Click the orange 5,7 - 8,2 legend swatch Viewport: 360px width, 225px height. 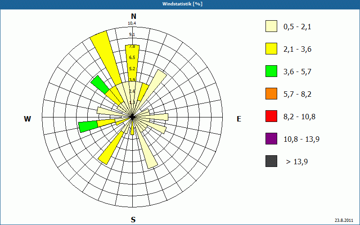(x=271, y=94)
